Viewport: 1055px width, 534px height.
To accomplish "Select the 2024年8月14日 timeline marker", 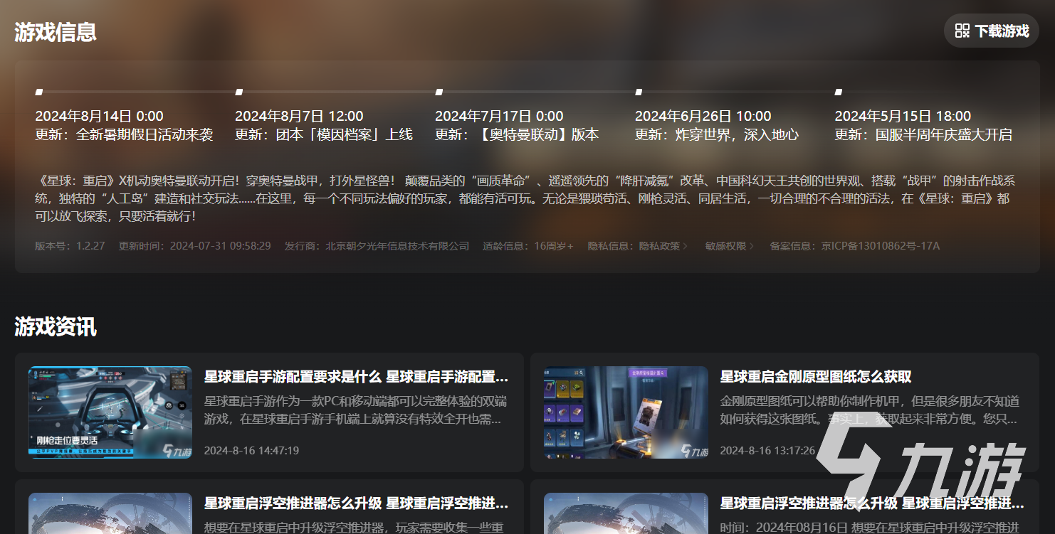I will point(39,92).
